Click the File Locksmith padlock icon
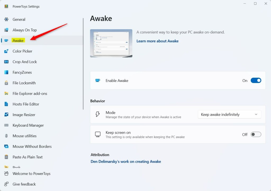Image resolution: width=271 pixels, height=191 pixels. pyautogui.click(x=6, y=83)
